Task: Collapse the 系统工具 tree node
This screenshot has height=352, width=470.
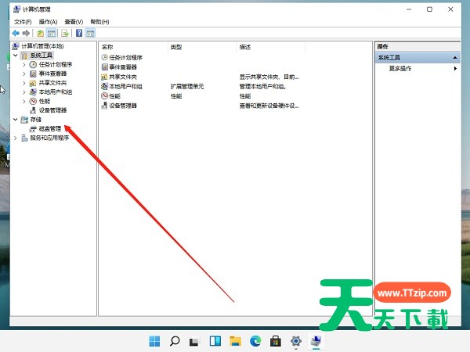Action: (16, 56)
